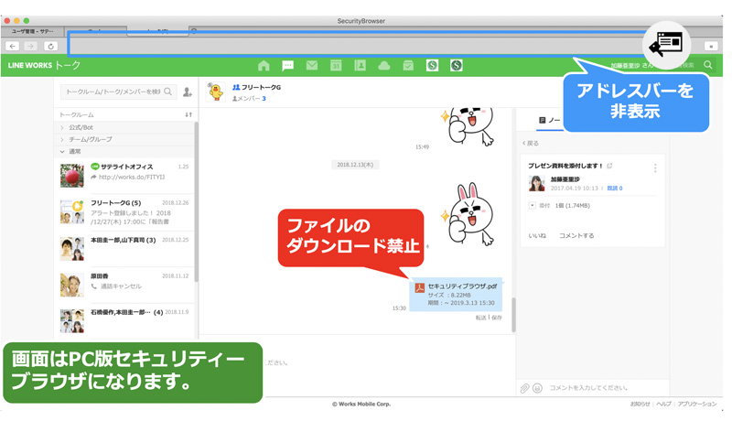The width and height of the screenshot is (732, 421).
Task: Click コメントする on the note
Action: pyautogui.click(x=576, y=236)
